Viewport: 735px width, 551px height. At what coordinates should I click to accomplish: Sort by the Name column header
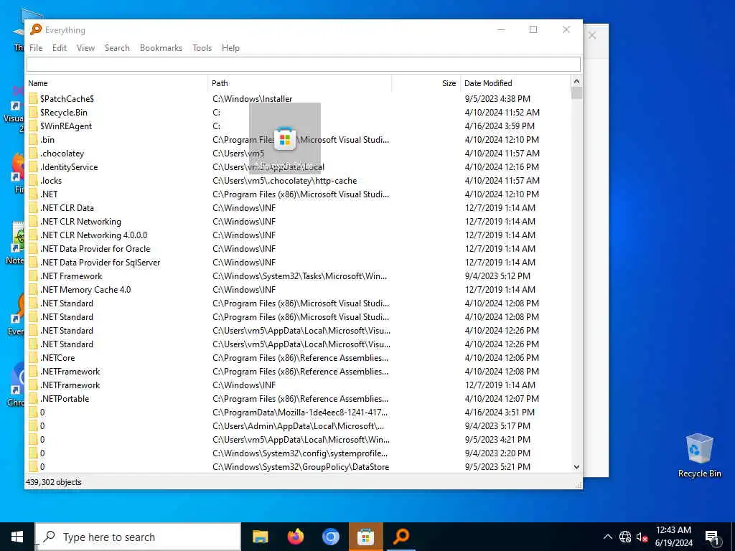tap(38, 83)
